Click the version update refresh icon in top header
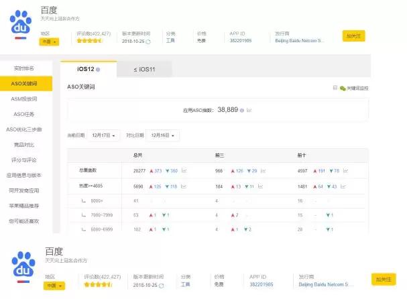Image resolution: width=407 pixels, height=299 pixels. click(148, 41)
